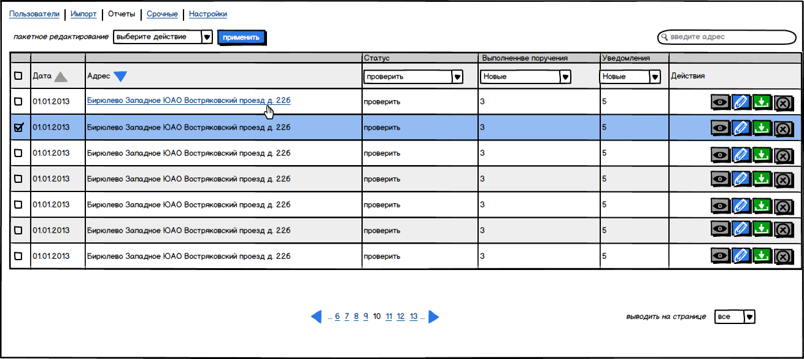Click the blue edit icon in highlighted row

click(741, 128)
